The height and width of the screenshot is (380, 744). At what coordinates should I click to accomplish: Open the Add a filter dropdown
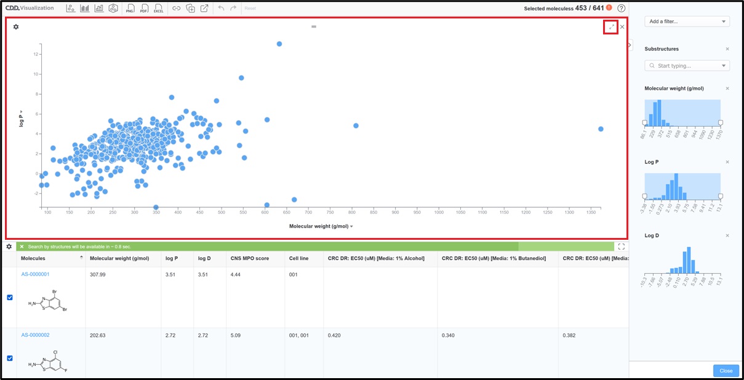pos(687,22)
